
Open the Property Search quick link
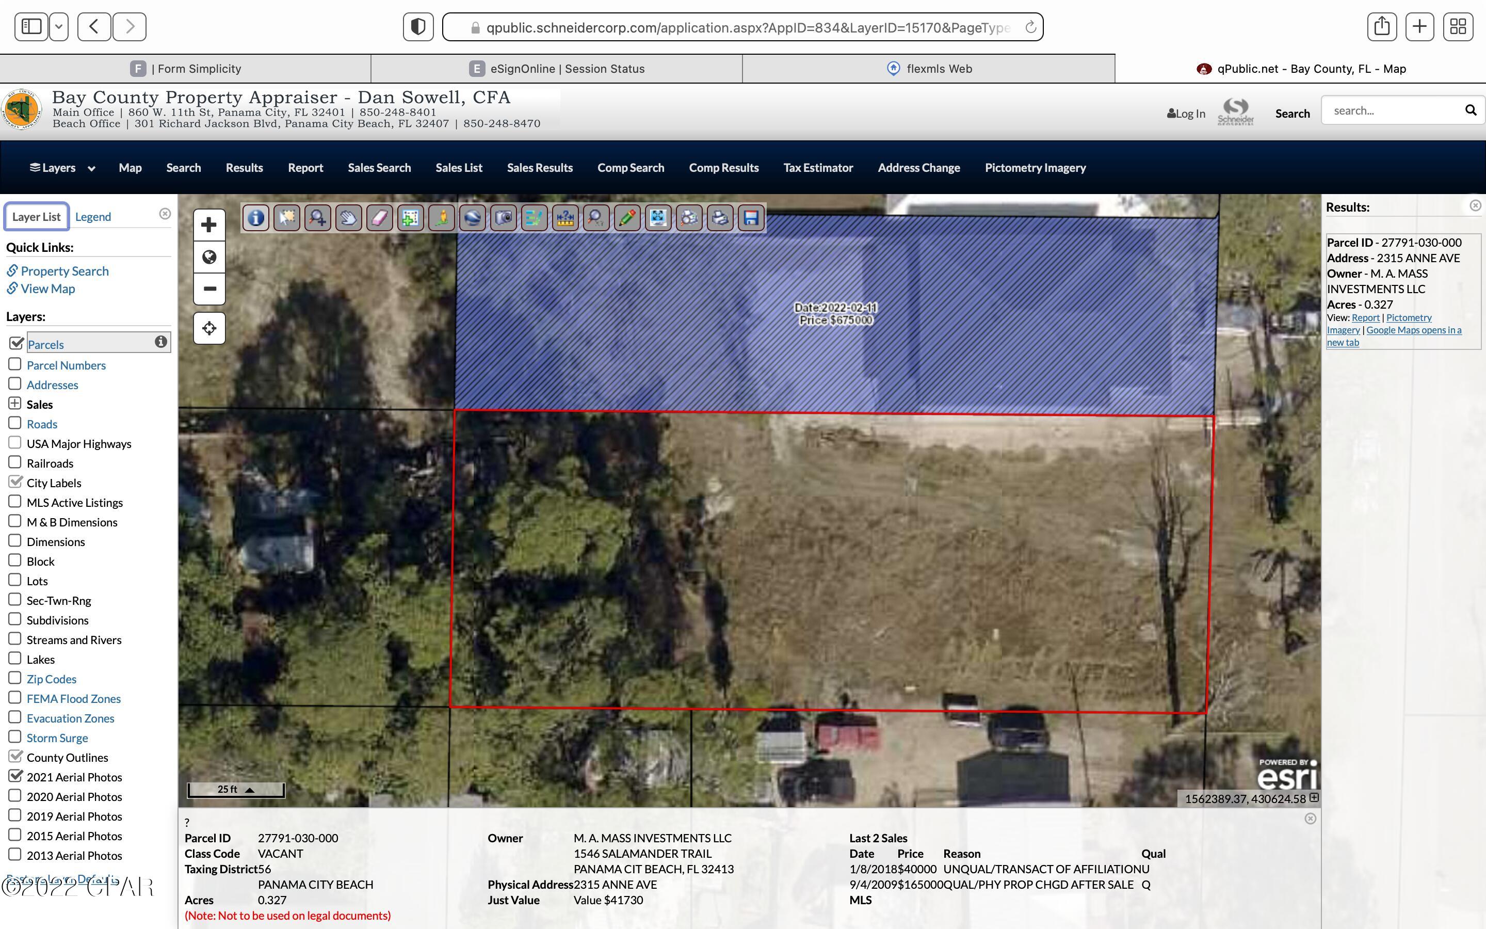pyautogui.click(x=64, y=271)
